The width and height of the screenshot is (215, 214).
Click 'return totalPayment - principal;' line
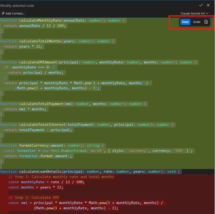tap(38, 130)
